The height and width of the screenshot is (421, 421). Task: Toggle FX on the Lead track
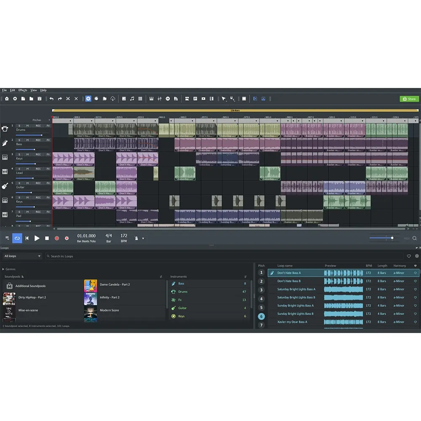point(48,169)
